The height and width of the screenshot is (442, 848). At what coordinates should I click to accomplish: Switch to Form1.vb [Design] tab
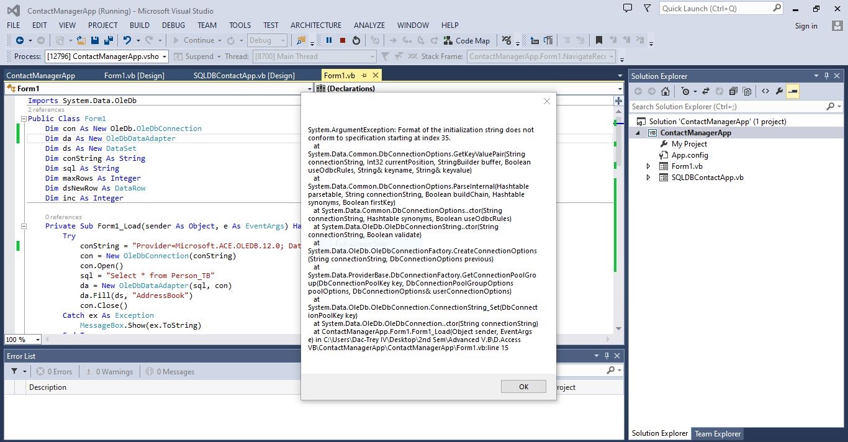click(134, 76)
